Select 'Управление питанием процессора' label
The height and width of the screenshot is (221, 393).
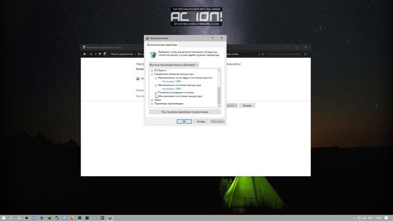tap(174, 74)
